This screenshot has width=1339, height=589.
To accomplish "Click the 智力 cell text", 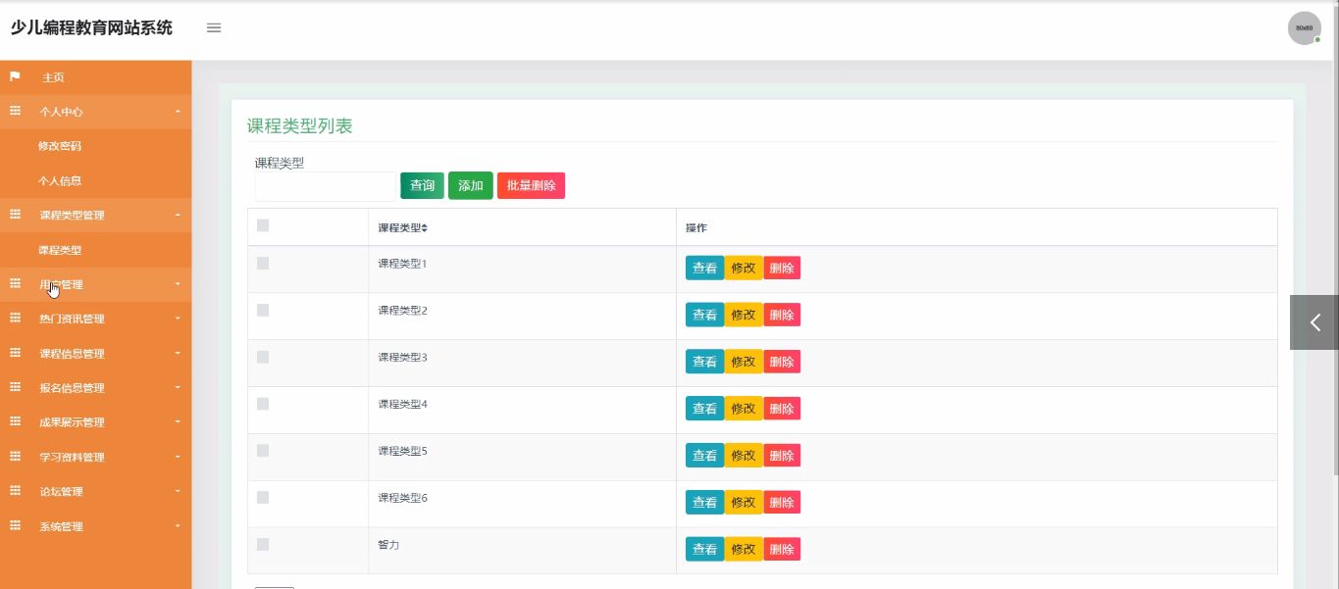I will click(x=388, y=544).
